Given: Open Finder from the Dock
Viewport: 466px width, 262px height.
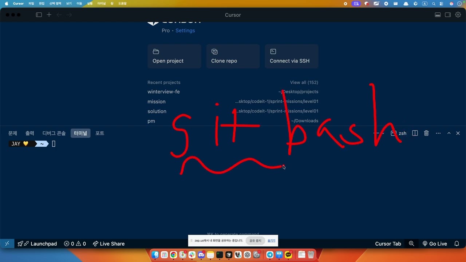Looking at the screenshot, I should coord(155,255).
